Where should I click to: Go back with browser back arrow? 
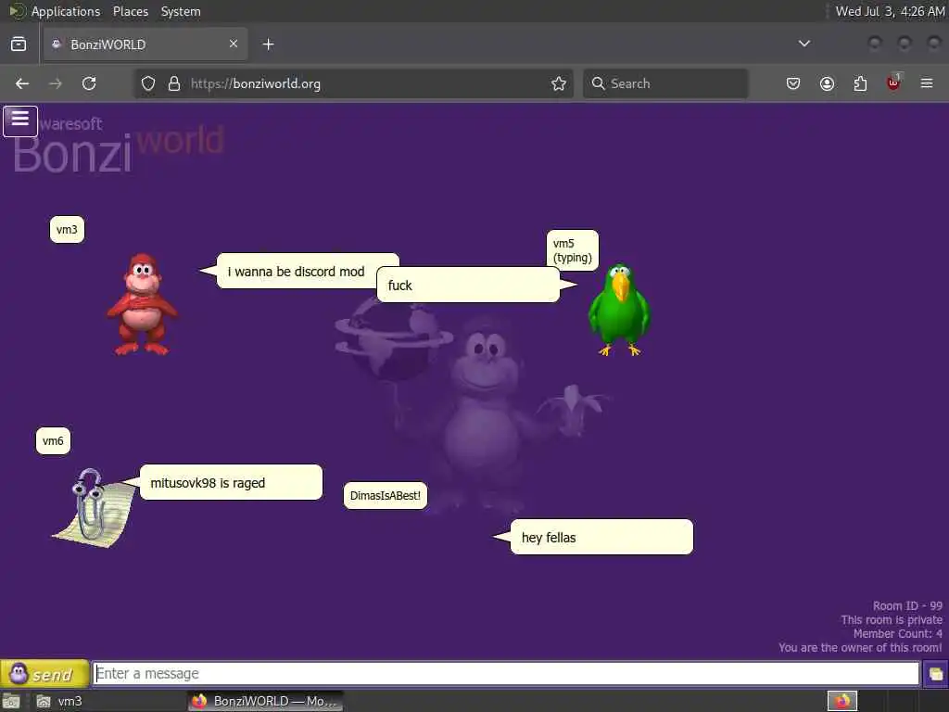(x=22, y=83)
